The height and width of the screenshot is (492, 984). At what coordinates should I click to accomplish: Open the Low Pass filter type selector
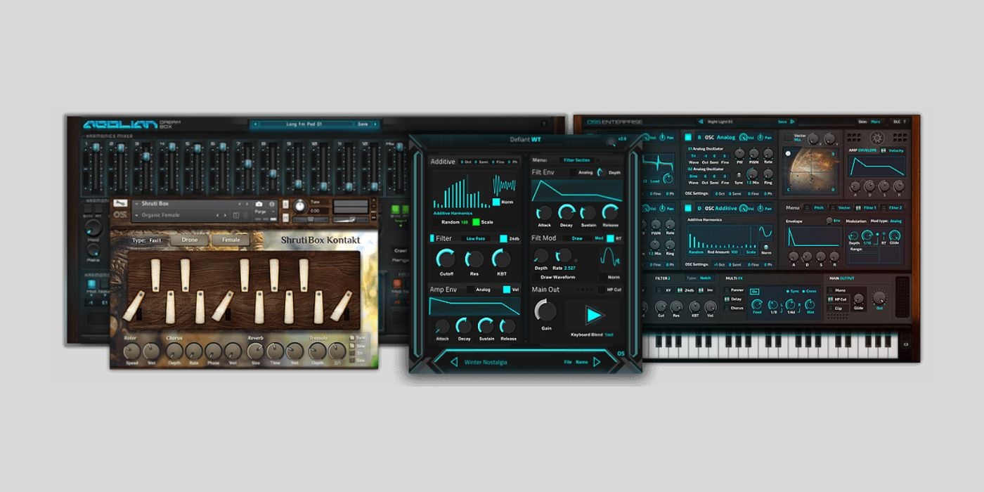click(x=476, y=238)
